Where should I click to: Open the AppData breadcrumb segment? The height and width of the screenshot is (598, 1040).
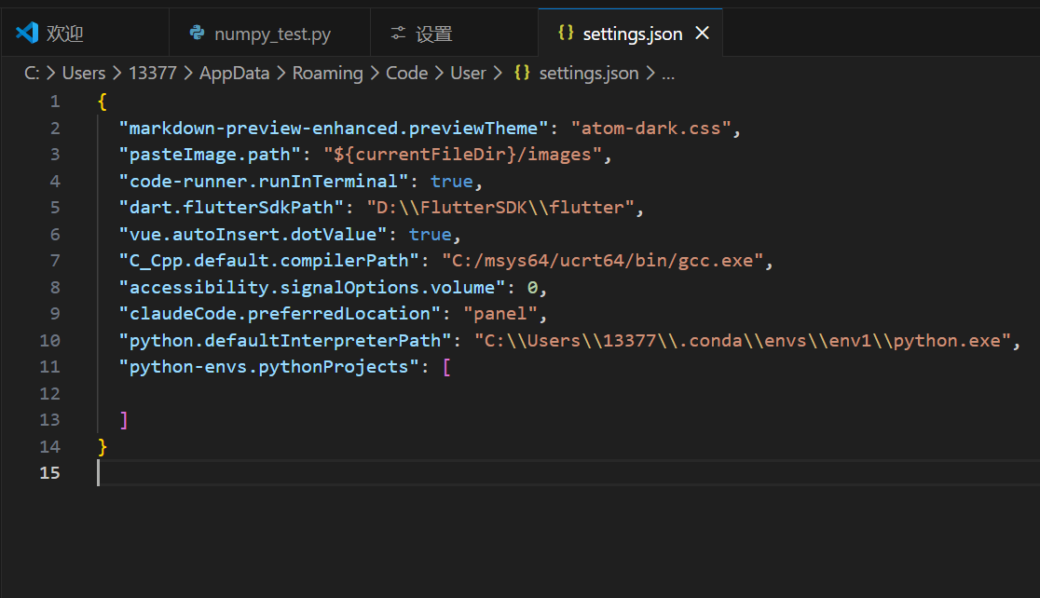pos(234,73)
